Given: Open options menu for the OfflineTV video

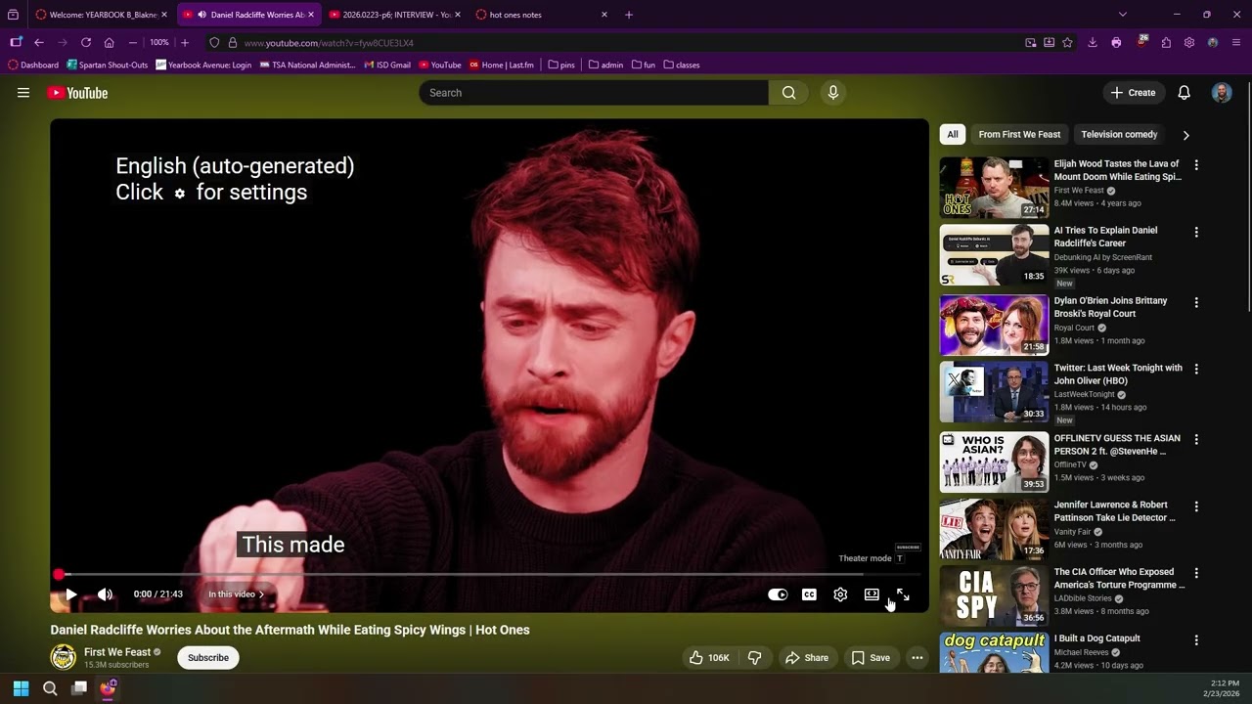Looking at the screenshot, I should [1196, 439].
